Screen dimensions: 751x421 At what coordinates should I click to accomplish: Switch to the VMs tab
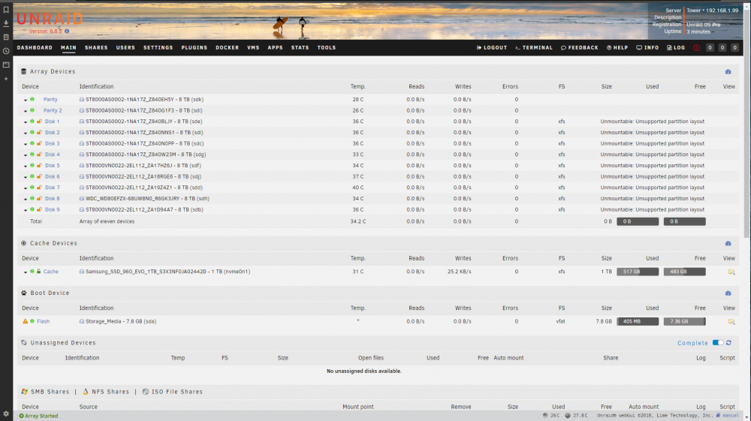click(x=253, y=48)
